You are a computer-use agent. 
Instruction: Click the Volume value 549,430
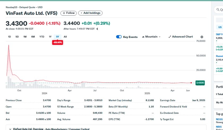(x=98, y=113)
